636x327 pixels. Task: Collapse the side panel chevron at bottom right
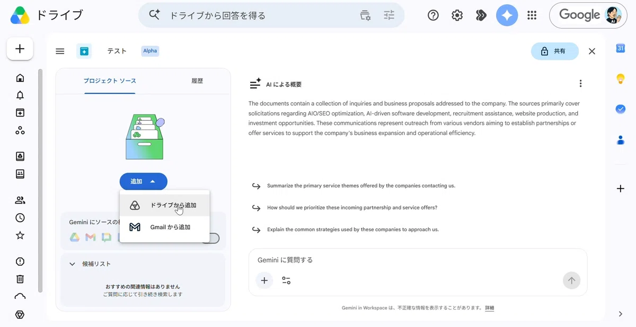[x=621, y=314]
